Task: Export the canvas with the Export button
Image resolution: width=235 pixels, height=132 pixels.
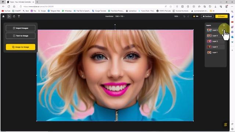Action: 221,16
